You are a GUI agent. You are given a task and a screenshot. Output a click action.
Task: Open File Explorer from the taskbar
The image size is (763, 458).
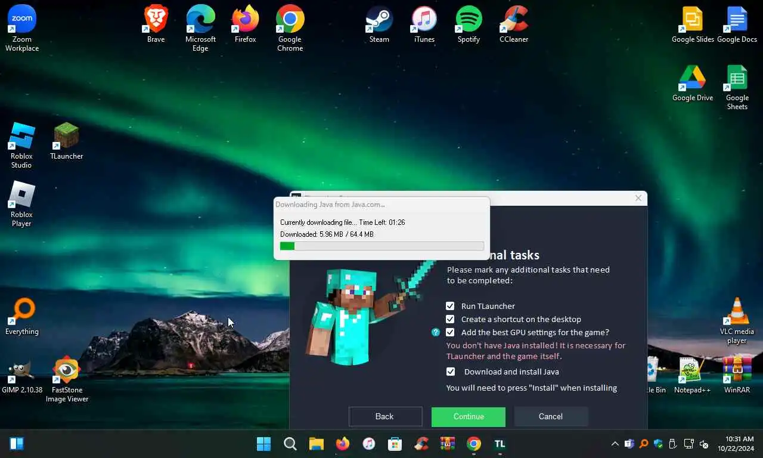[316, 444]
